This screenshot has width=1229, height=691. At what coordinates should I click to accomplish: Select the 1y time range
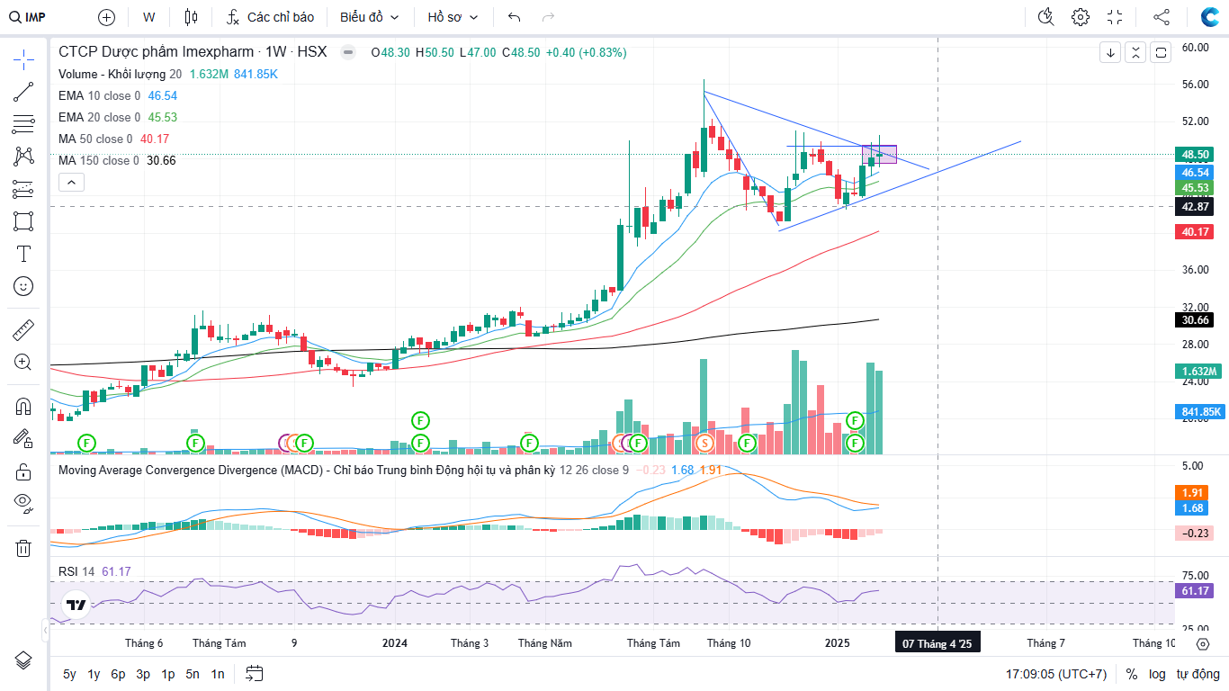coord(94,674)
